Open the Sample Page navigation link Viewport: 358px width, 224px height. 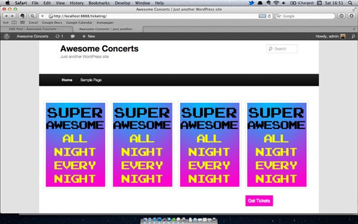pyautogui.click(x=91, y=80)
